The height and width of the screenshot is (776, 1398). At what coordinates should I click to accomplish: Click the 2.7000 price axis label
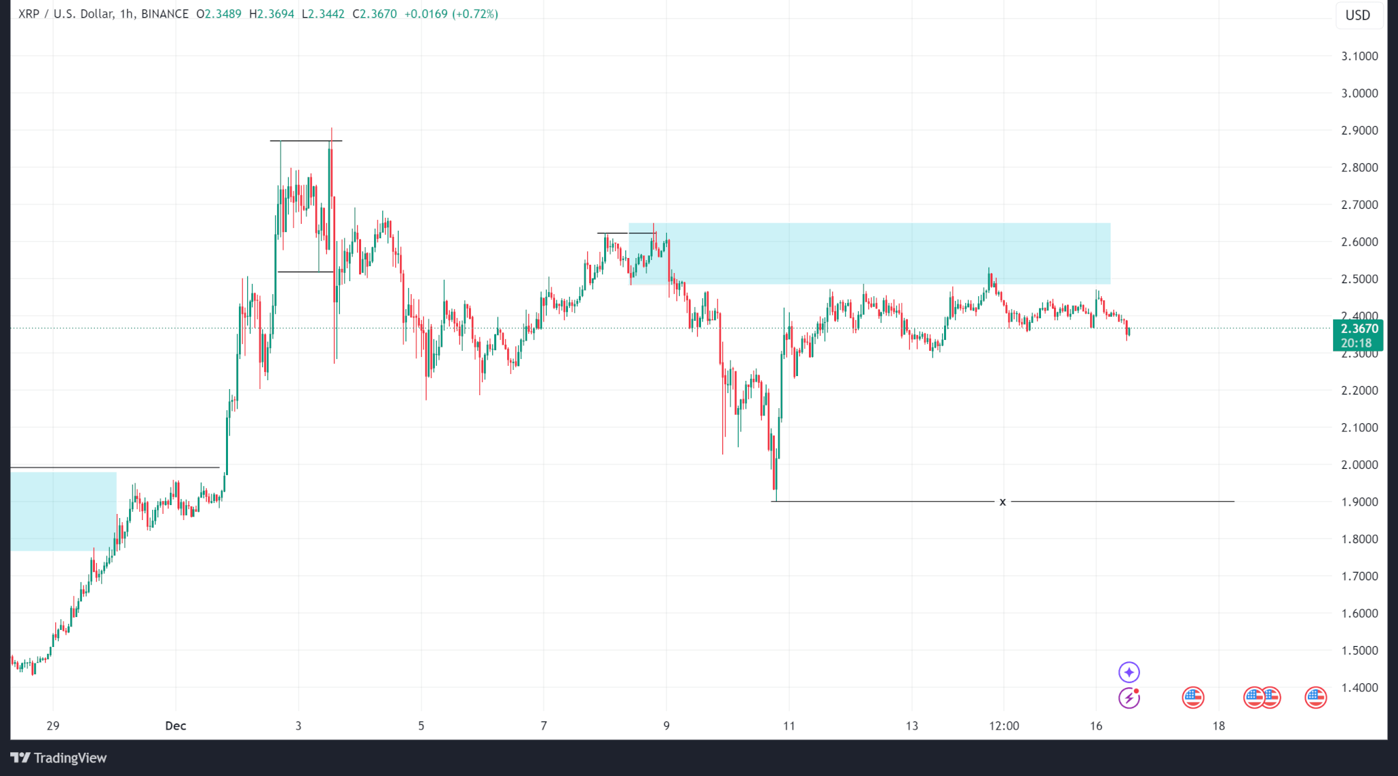pyautogui.click(x=1360, y=205)
